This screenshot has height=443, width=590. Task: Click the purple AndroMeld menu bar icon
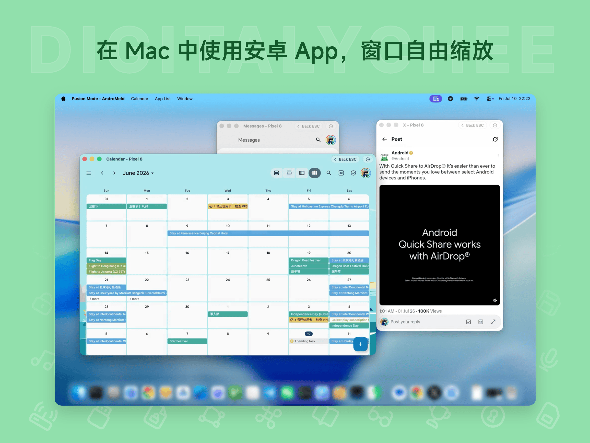[x=436, y=99]
